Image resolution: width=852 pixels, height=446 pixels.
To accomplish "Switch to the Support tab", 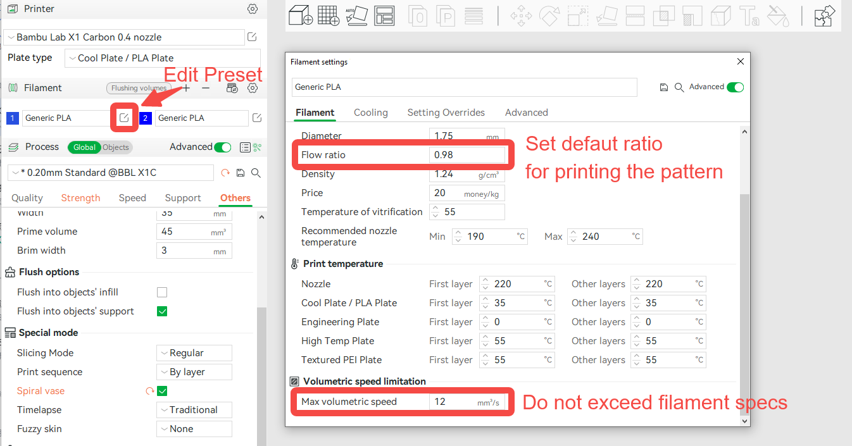I will click(x=183, y=198).
